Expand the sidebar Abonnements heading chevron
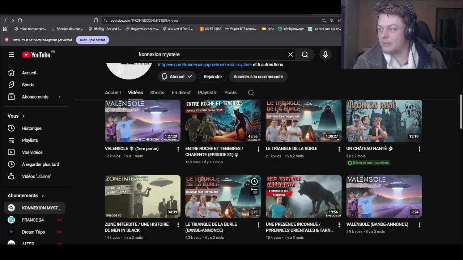 click(x=42, y=196)
